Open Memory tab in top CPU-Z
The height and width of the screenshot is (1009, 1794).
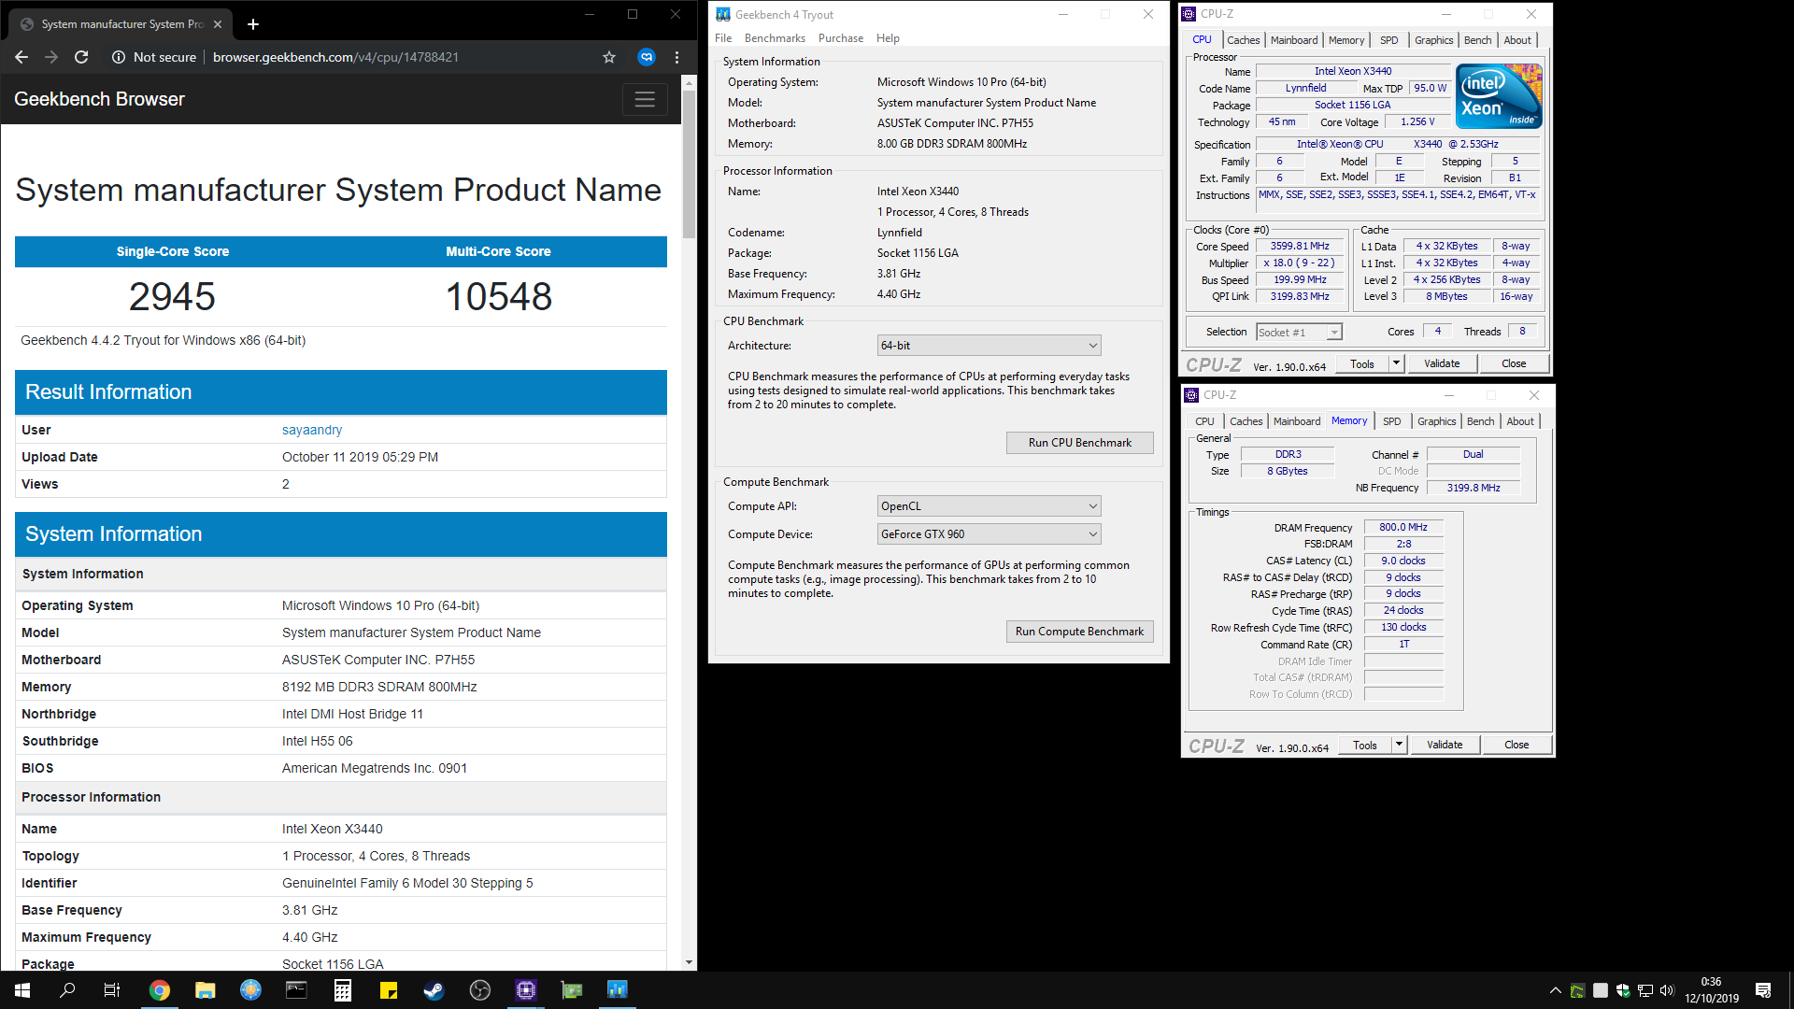click(1346, 40)
